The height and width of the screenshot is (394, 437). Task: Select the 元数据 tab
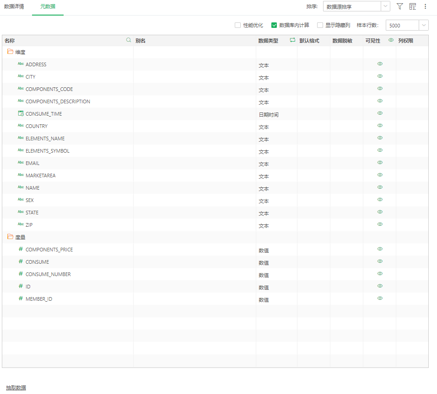(x=48, y=7)
